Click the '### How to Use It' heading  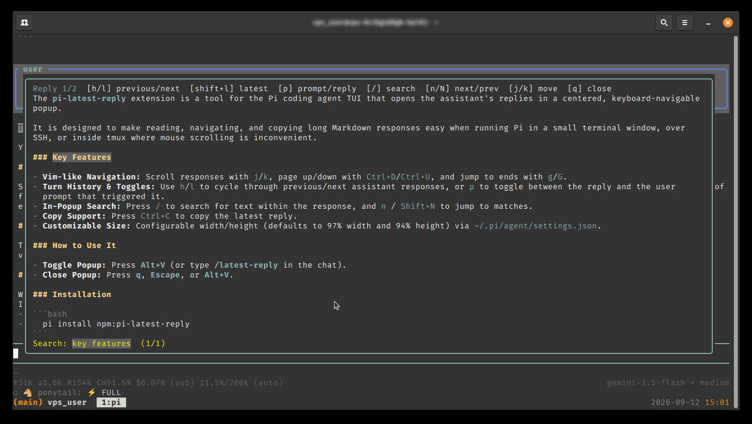(75, 246)
